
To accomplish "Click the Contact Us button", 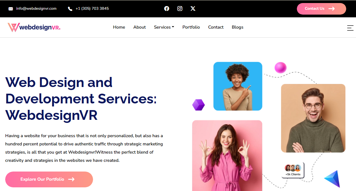I will pyautogui.click(x=322, y=9).
